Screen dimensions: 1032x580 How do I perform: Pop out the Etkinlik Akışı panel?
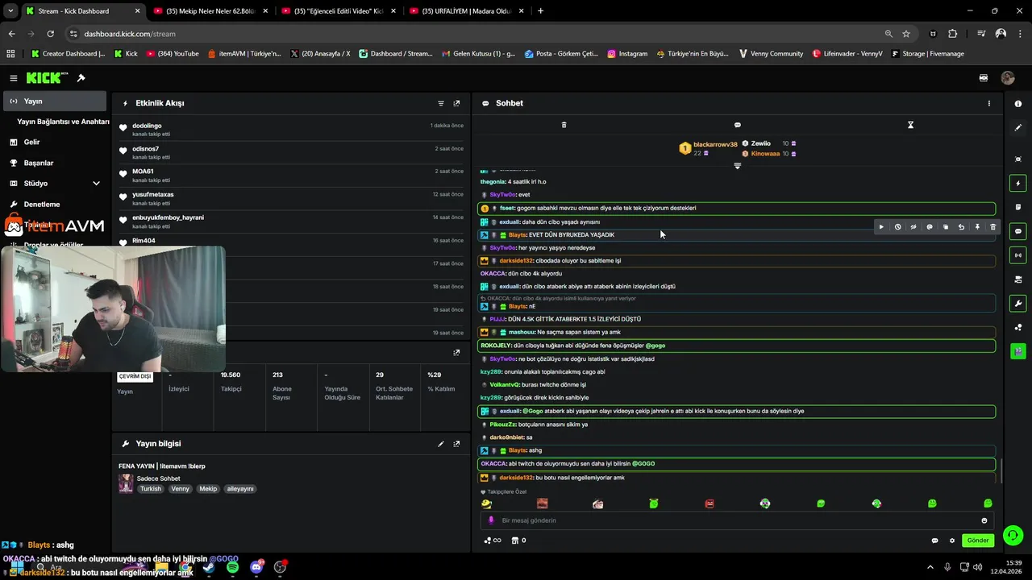(x=456, y=103)
